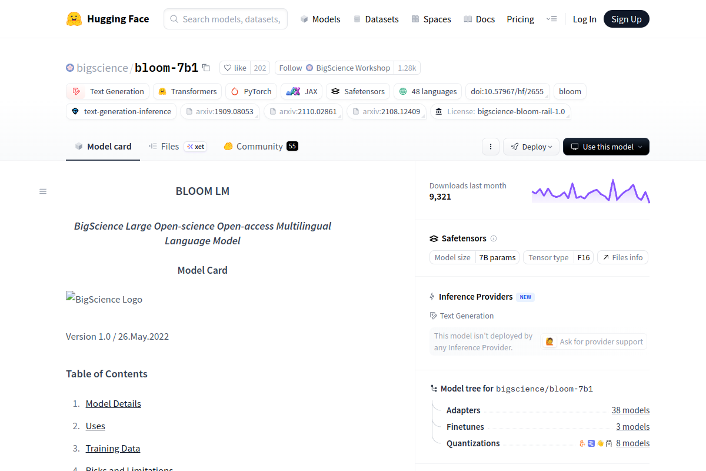Follow BigScience Workshop
Image resolution: width=706 pixels, height=471 pixels.
[x=334, y=68]
